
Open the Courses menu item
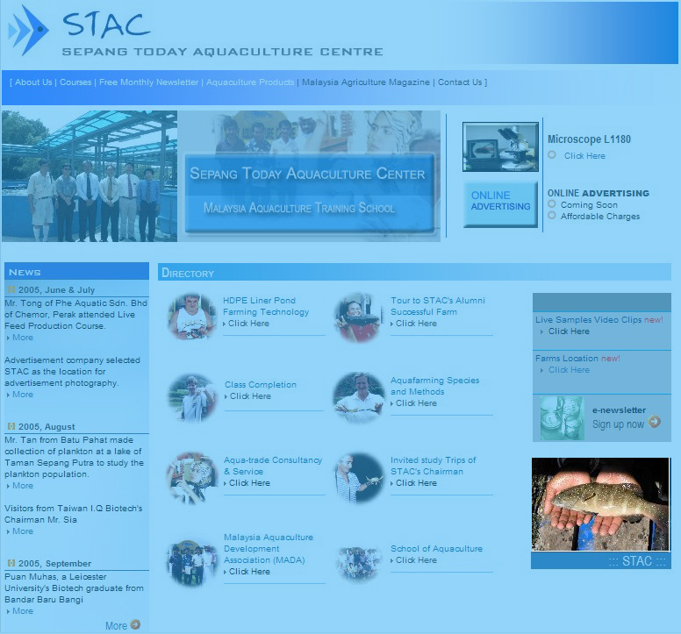[x=75, y=82]
